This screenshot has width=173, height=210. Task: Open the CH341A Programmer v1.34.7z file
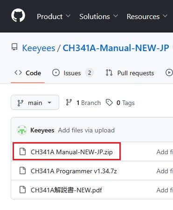74,171
